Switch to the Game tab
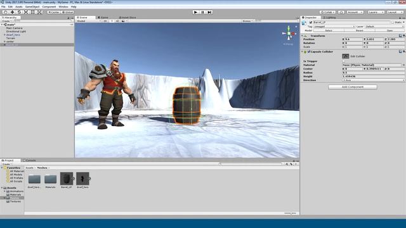 tap(103, 17)
